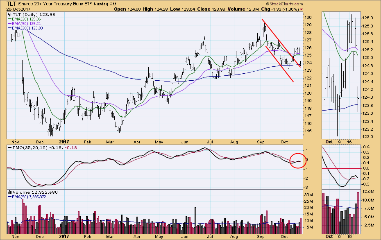Click the bar-chart icon before TLT (Daily)

click(x=10, y=15)
